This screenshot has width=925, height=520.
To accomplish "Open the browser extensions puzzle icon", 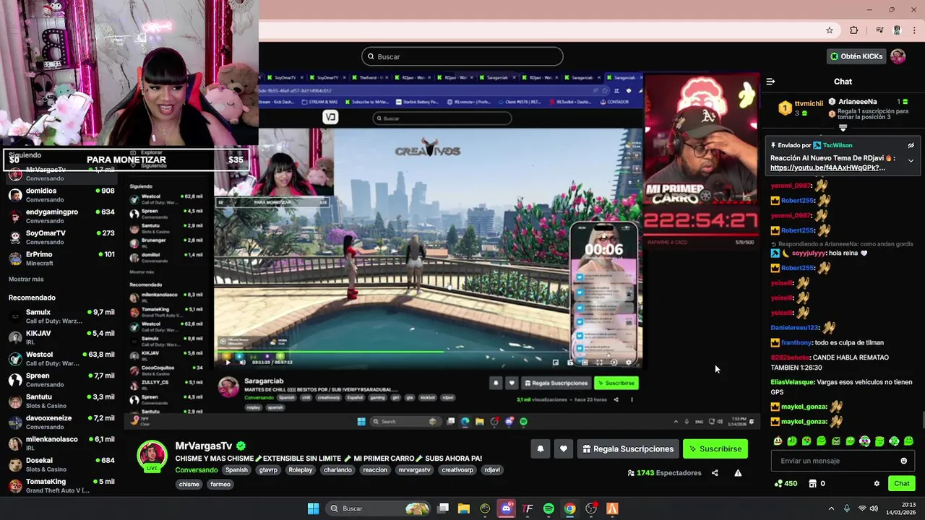I will pos(854,30).
